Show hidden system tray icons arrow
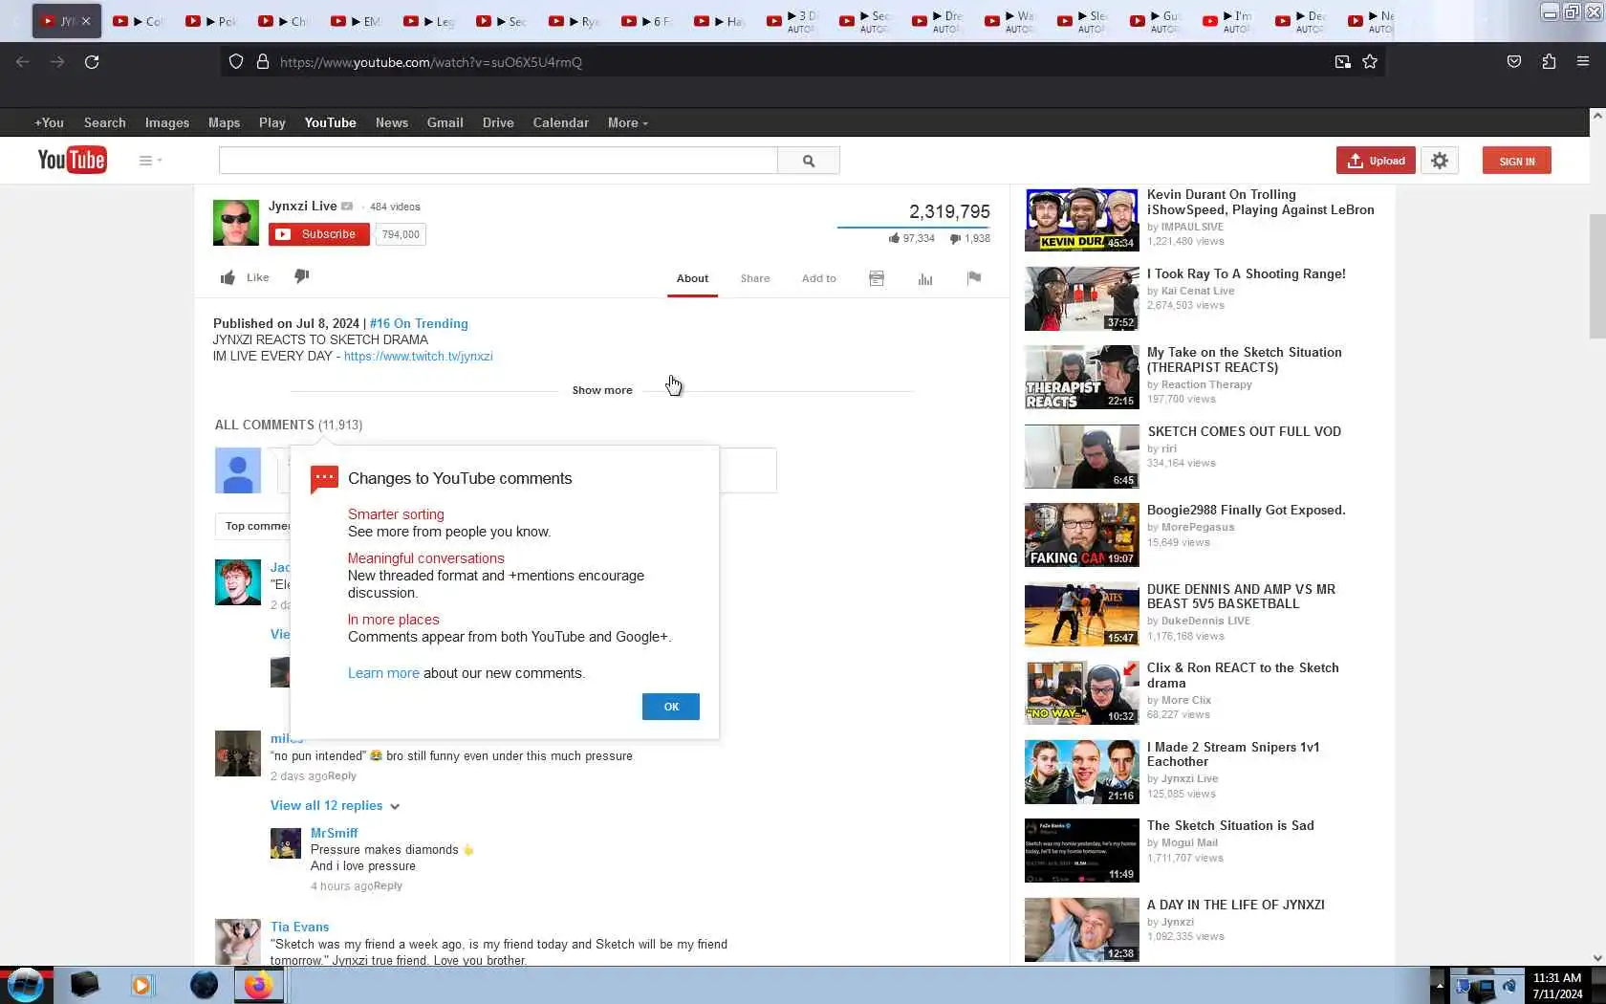The height and width of the screenshot is (1004, 1606). pyautogui.click(x=1439, y=985)
